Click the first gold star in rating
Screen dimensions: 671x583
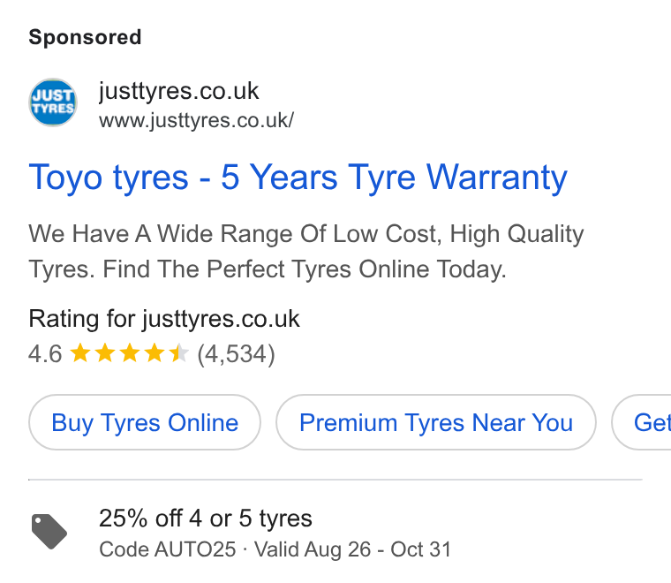coord(80,354)
